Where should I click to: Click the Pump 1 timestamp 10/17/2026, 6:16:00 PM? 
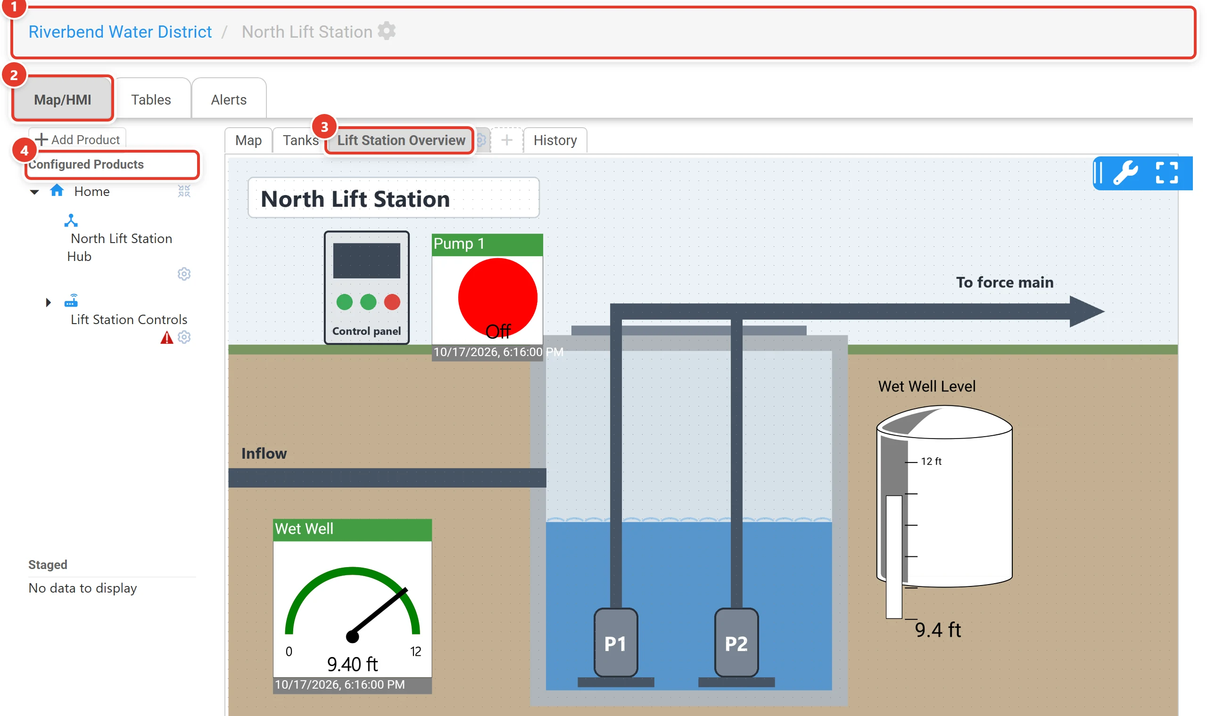point(498,352)
